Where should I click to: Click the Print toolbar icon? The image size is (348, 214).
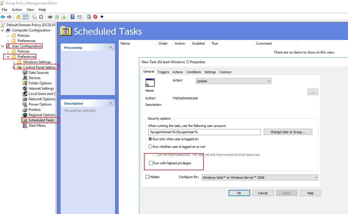tap(50, 17)
